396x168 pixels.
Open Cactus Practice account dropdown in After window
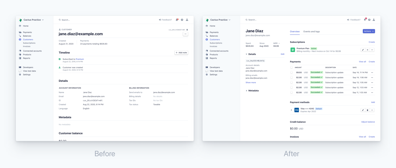218,20
